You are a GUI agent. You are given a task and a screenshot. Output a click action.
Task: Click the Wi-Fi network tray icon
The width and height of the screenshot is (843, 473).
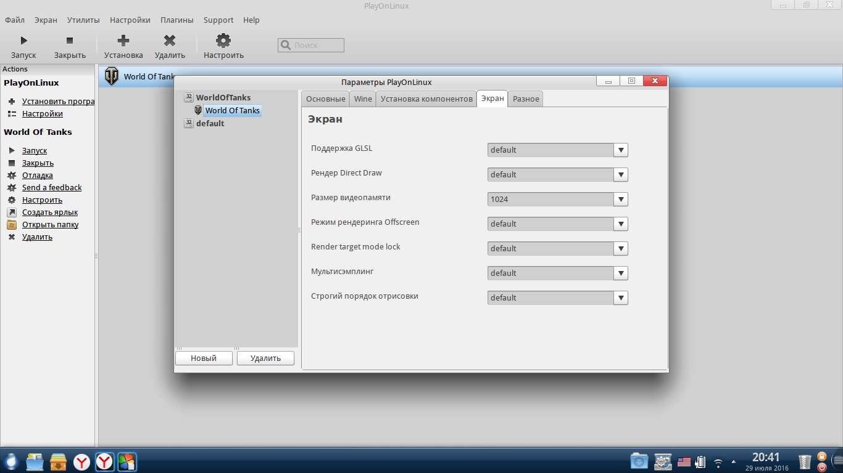click(718, 462)
